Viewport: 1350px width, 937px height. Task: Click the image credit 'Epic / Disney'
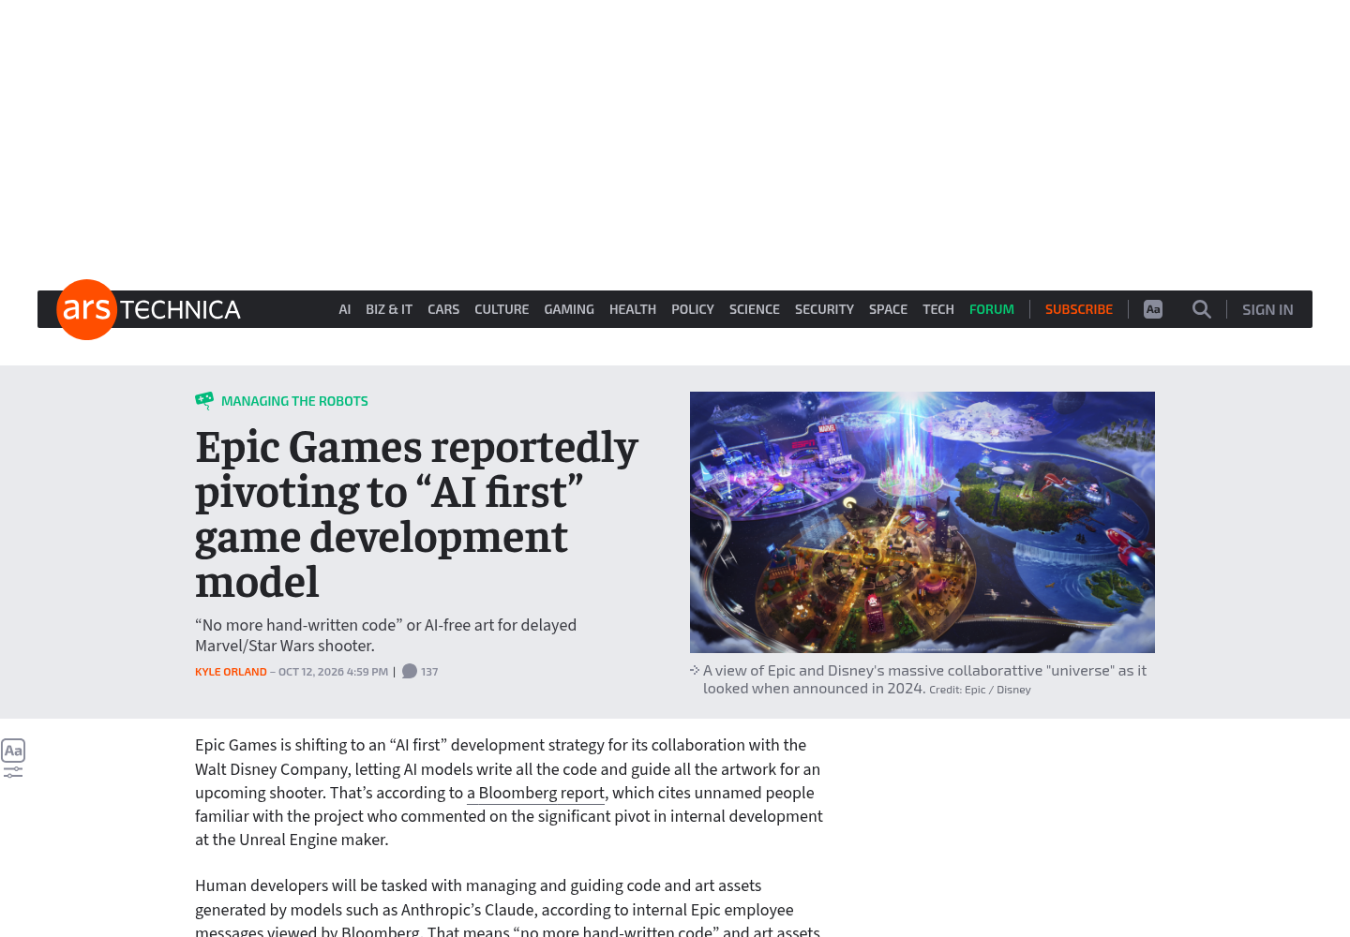coord(997,690)
